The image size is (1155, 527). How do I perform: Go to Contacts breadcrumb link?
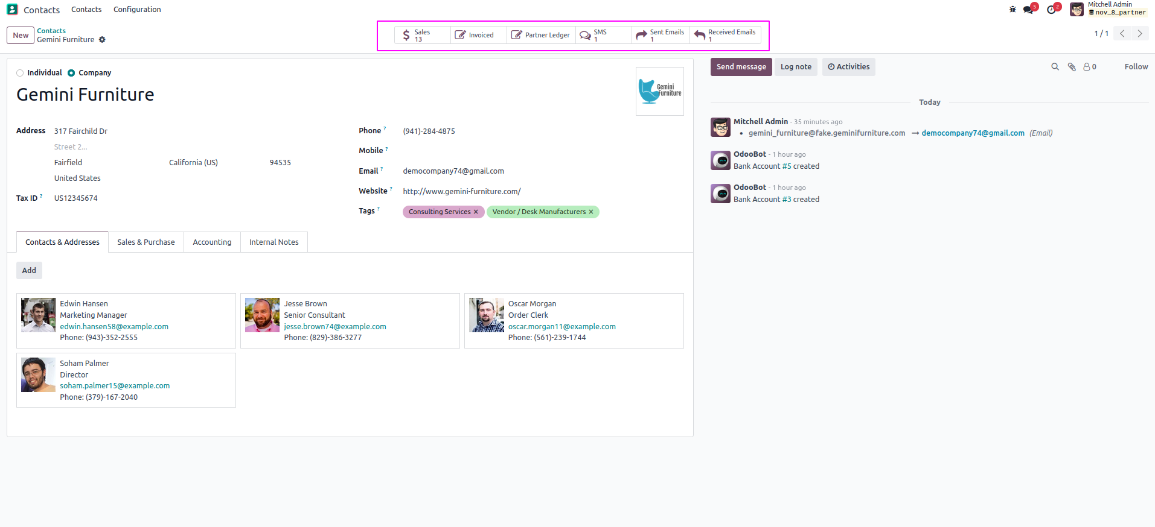coord(51,31)
